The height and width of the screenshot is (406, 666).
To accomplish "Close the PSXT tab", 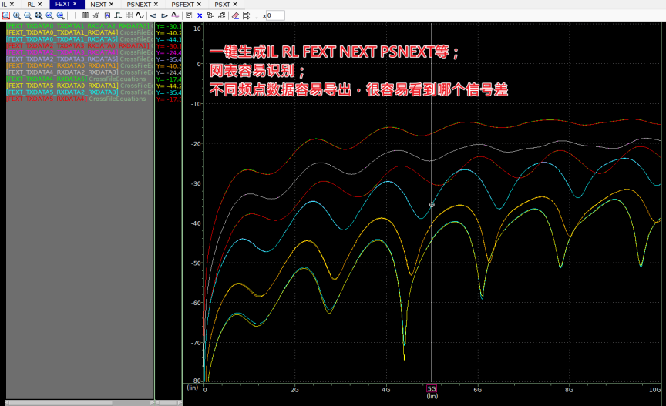I will (x=235, y=5).
